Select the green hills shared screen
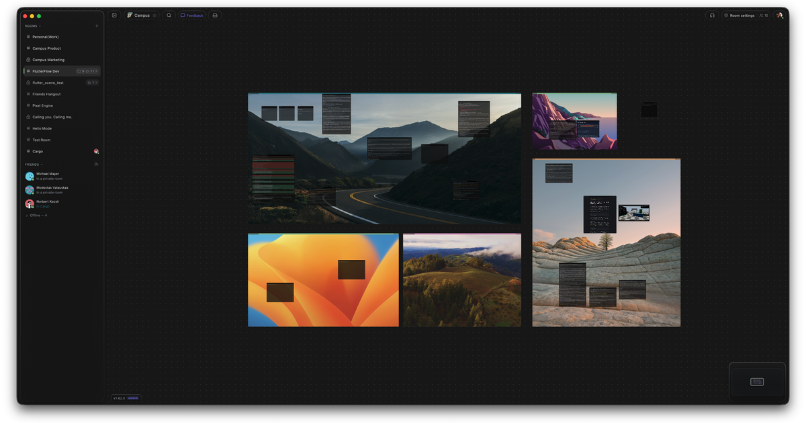The height and width of the screenshot is (423, 806). 462,280
